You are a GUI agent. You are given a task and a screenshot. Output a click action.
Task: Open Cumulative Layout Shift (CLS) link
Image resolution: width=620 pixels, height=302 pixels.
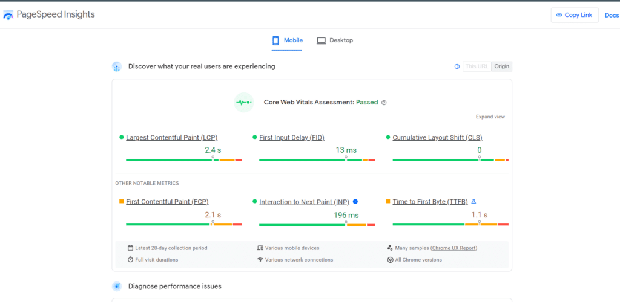tap(437, 137)
